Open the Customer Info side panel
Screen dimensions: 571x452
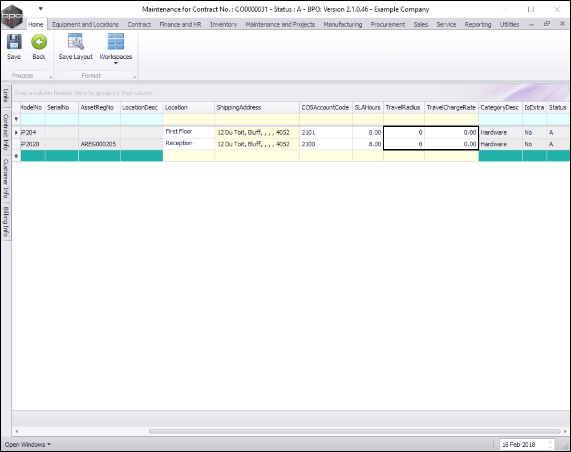tap(6, 178)
